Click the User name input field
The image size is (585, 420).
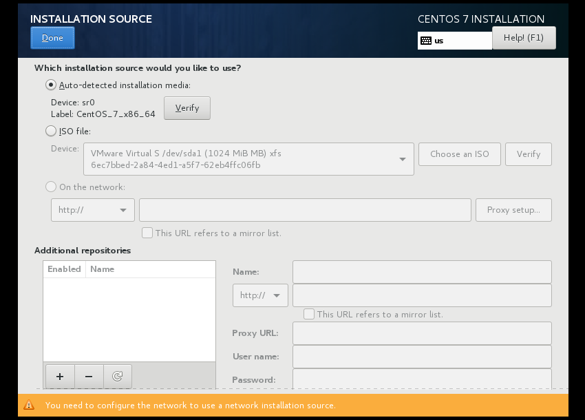(422, 357)
